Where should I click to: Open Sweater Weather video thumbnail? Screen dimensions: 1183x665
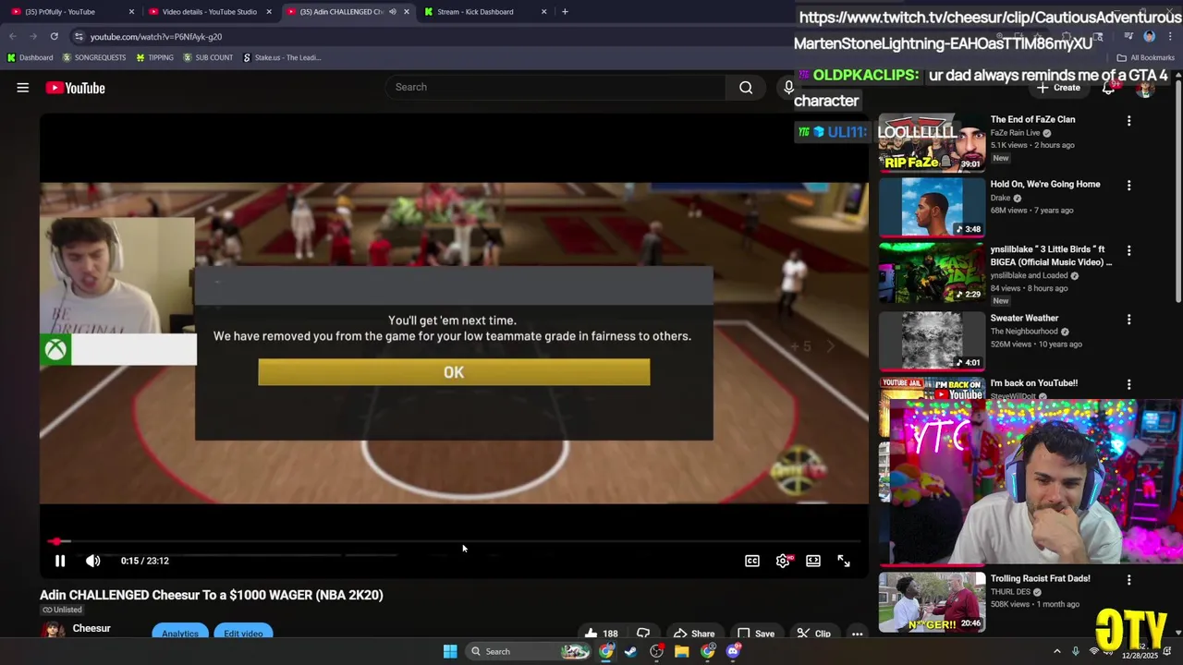click(932, 340)
